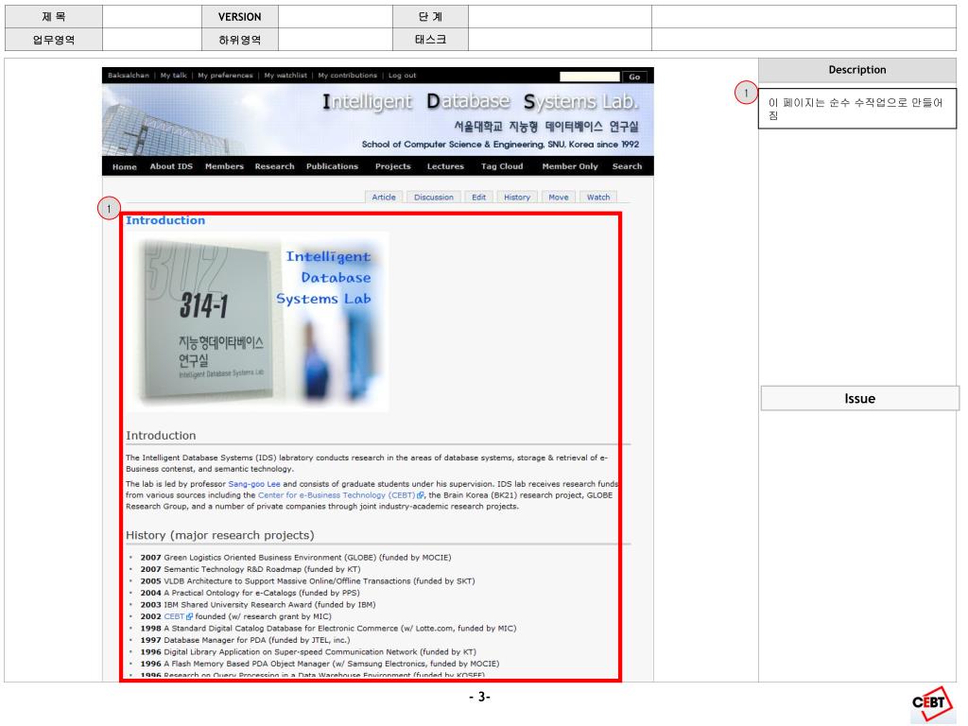Screen dimensions: 968x726
Task: Go to Member Only section
Action: tap(570, 166)
